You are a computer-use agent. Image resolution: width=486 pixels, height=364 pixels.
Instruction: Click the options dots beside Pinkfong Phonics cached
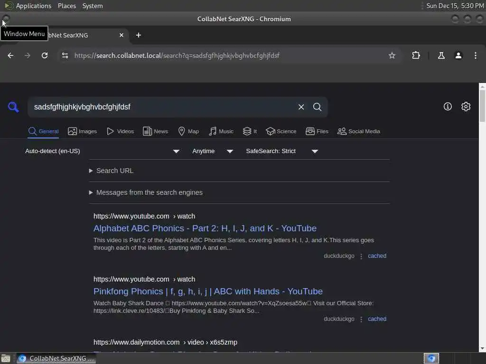(x=361, y=319)
